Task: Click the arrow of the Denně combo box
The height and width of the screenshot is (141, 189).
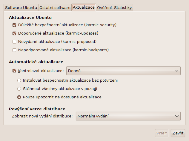Action: 177,71
